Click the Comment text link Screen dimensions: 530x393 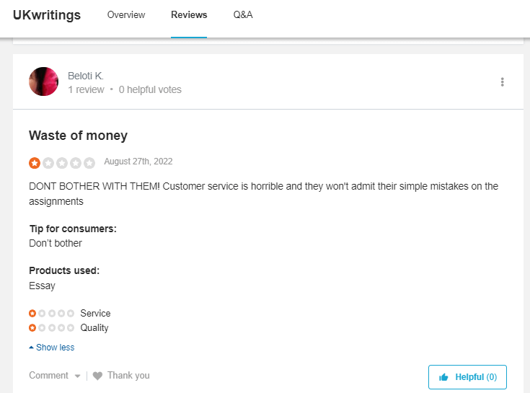(x=49, y=376)
